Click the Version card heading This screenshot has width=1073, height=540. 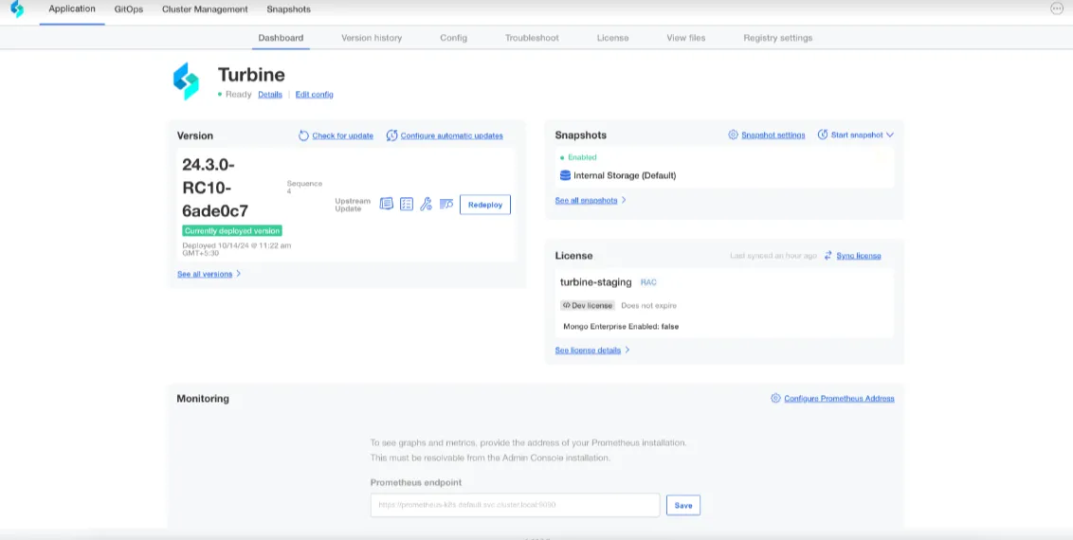195,135
